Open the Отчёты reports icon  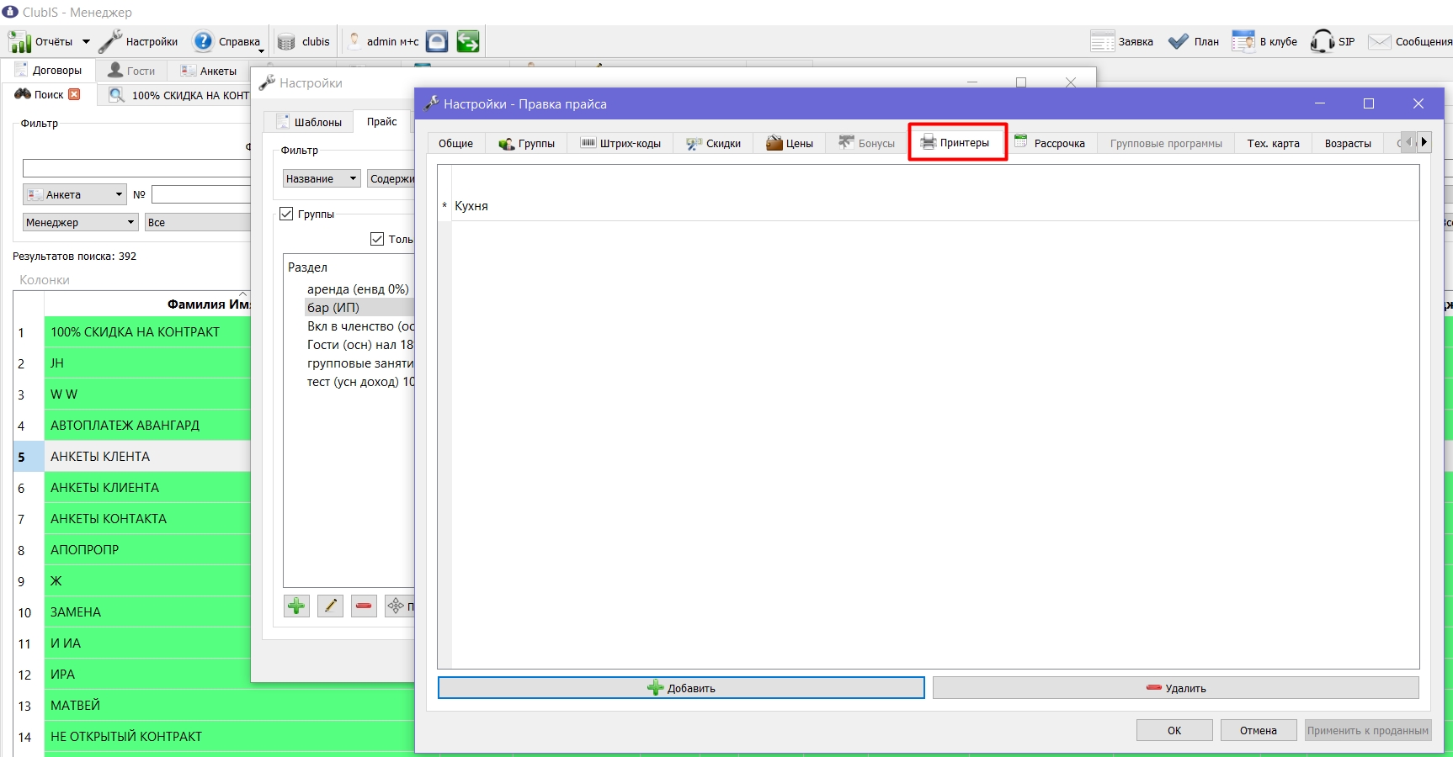pos(20,41)
